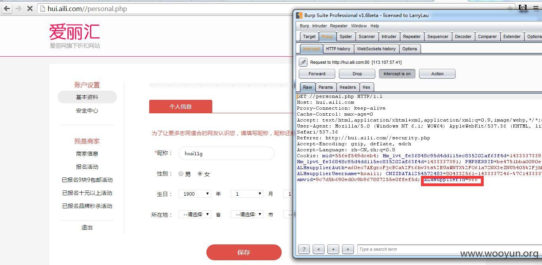Select the Proxy Options sub-tab

point(409,49)
